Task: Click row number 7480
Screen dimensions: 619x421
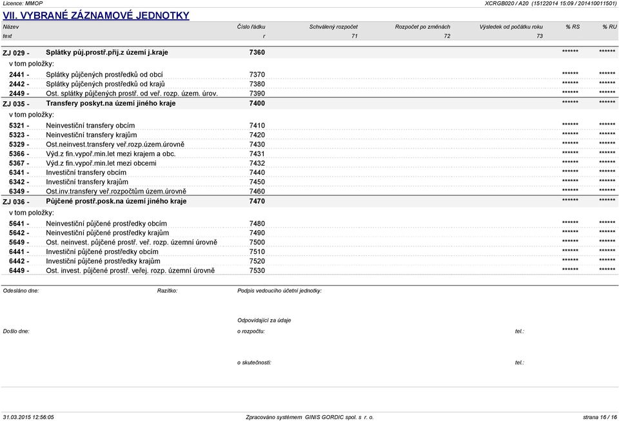Action: coord(257,224)
